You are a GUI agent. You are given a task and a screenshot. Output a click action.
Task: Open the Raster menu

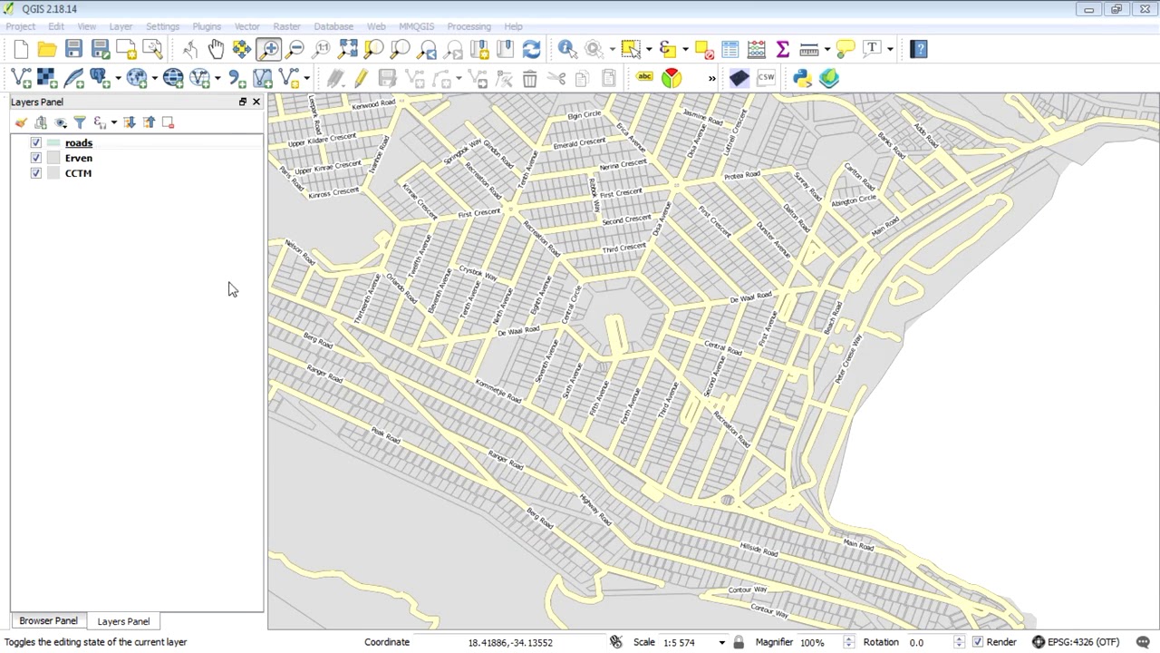click(x=286, y=26)
